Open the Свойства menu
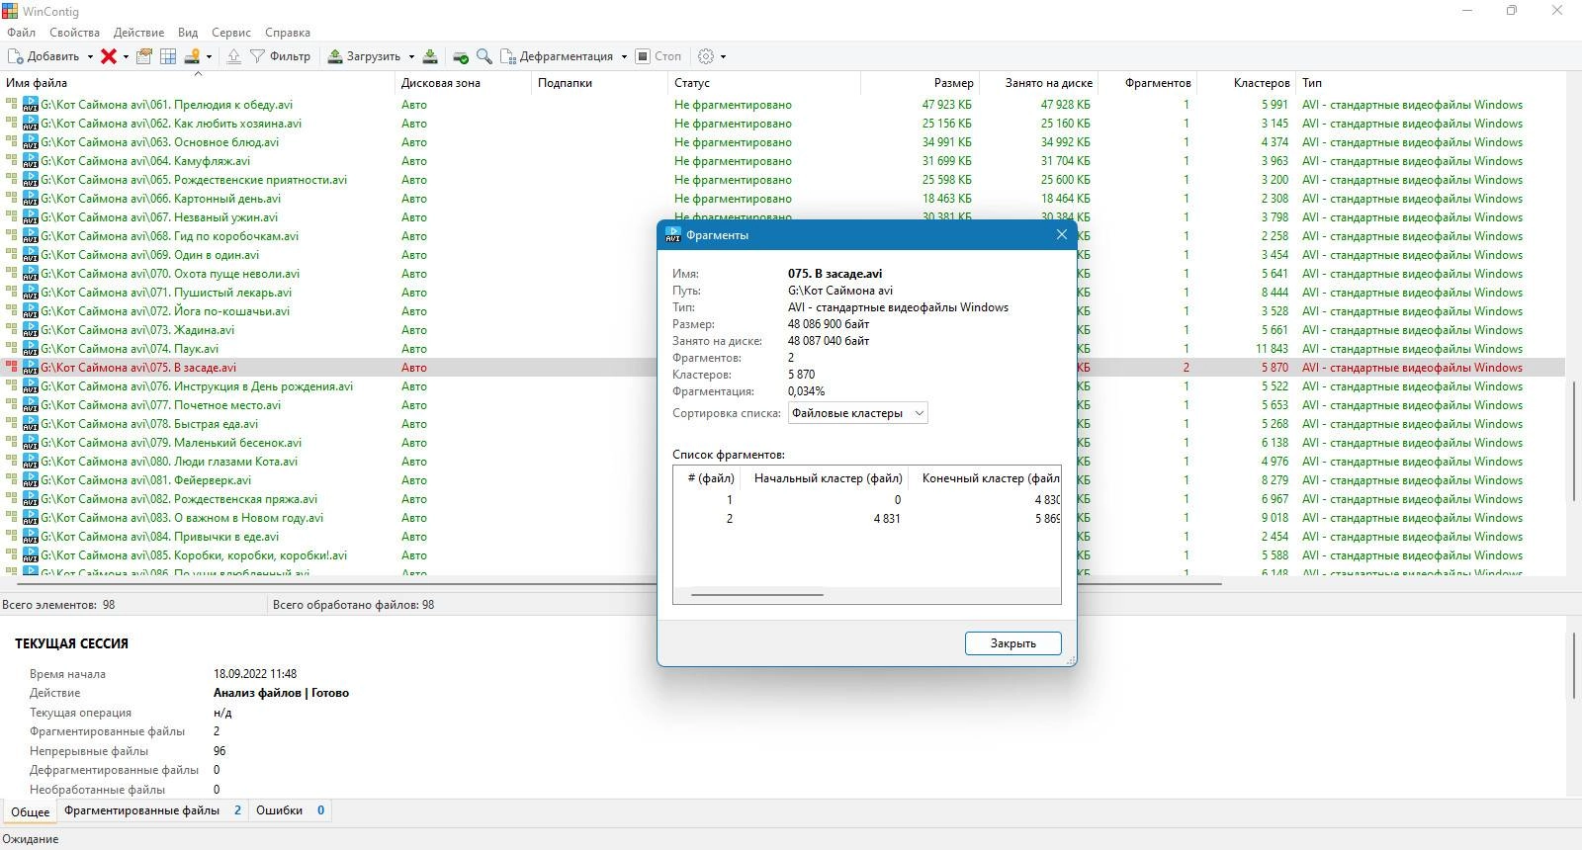Screen dimensions: 1582x850 (x=74, y=33)
